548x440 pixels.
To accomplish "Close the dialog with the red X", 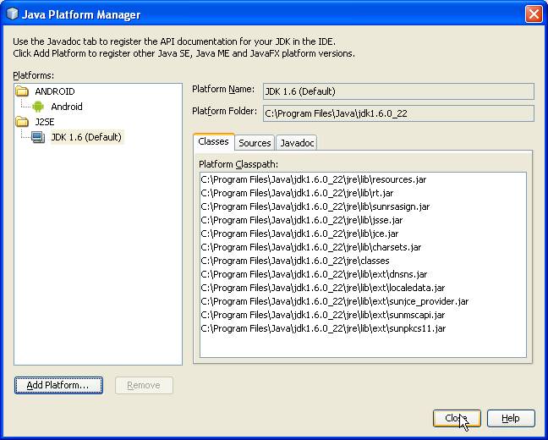I will [534, 14].
